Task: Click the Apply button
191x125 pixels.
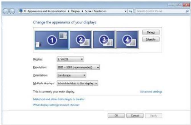Action: pos(153,116)
